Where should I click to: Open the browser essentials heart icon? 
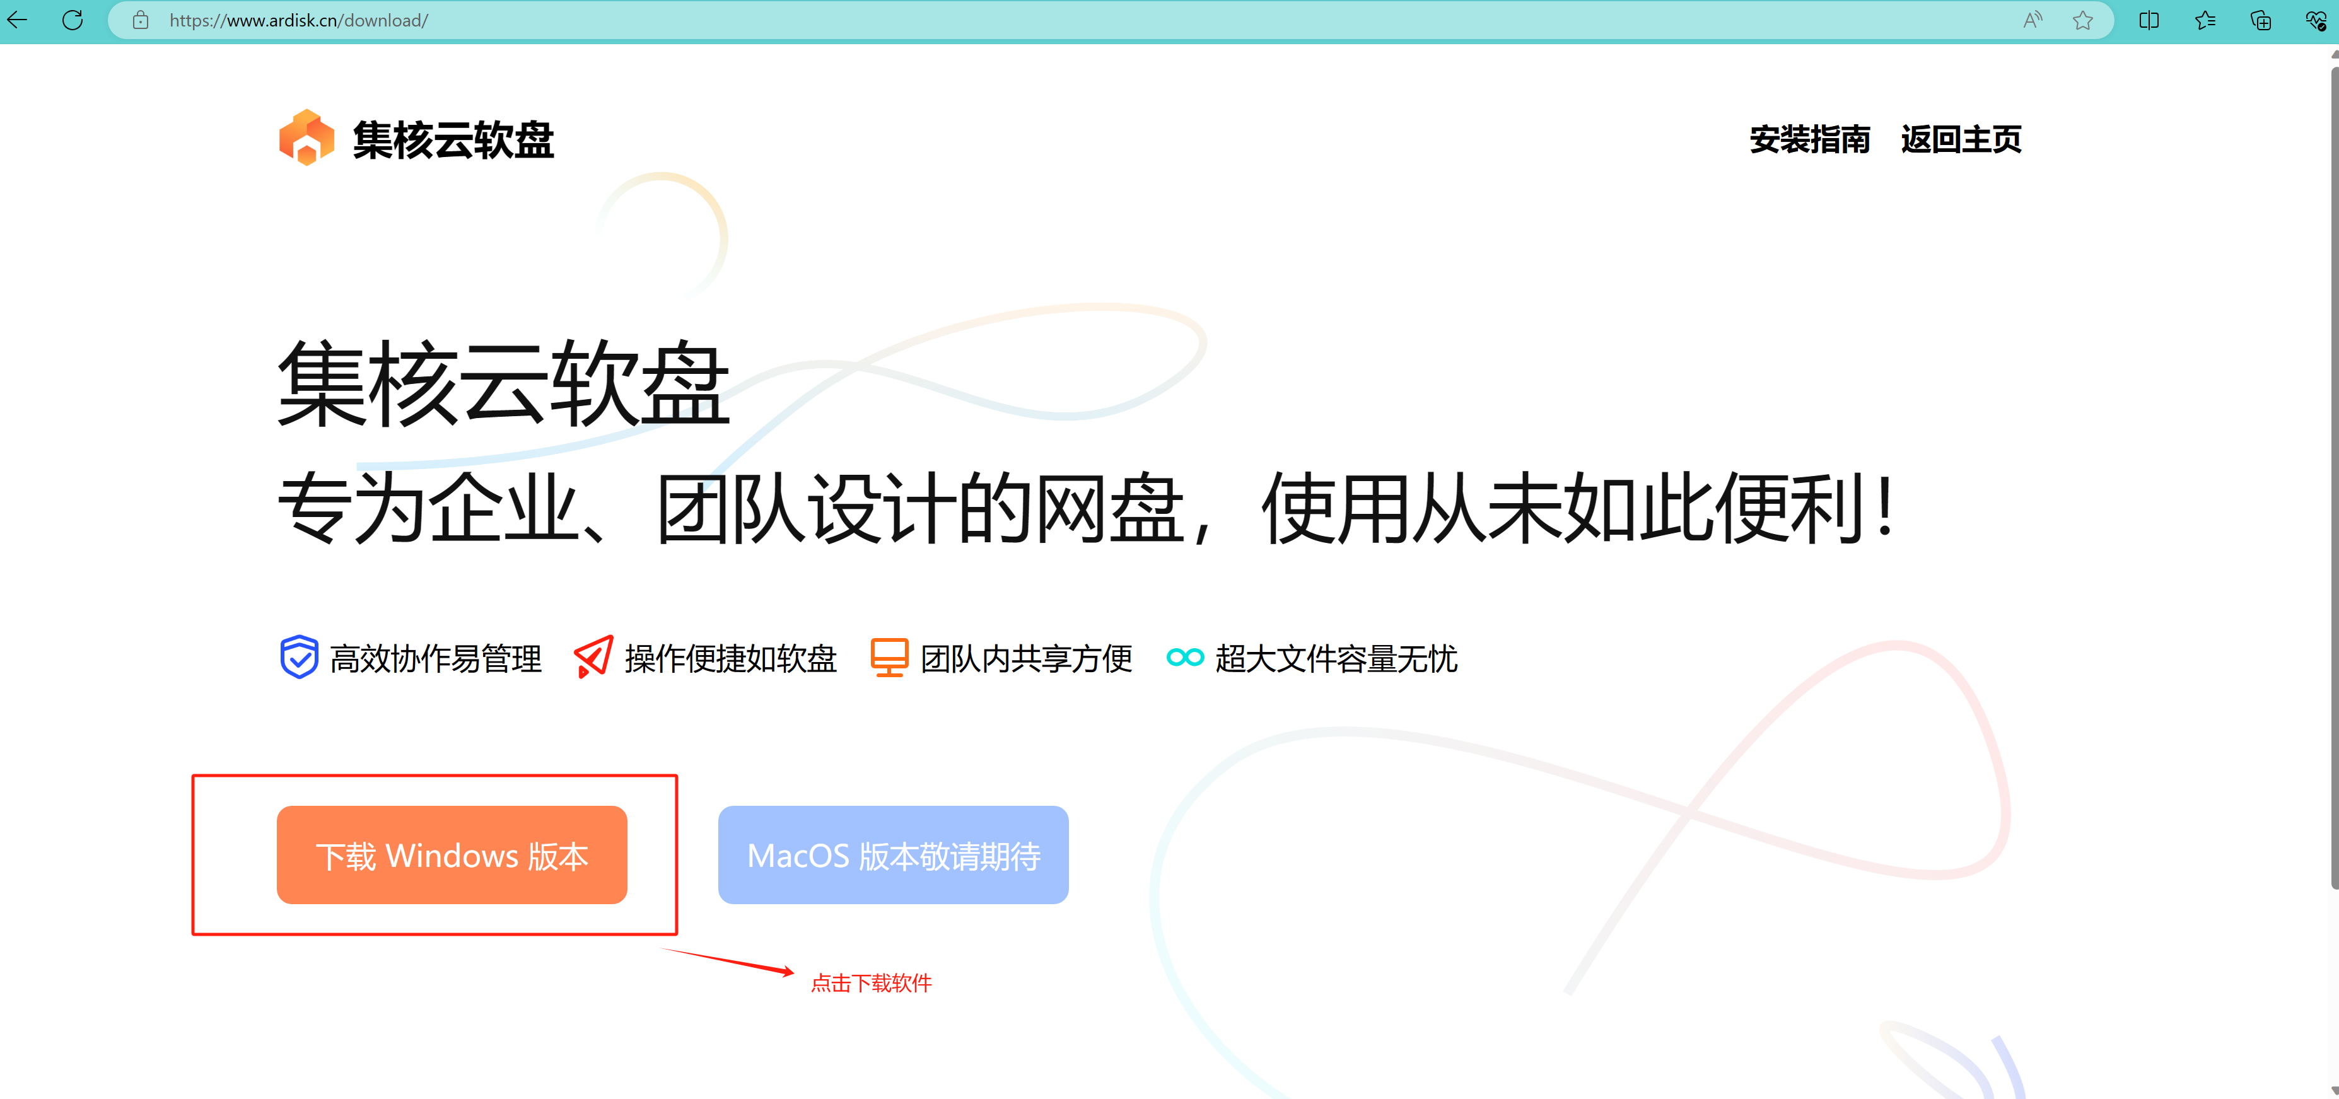(x=2316, y=20)
